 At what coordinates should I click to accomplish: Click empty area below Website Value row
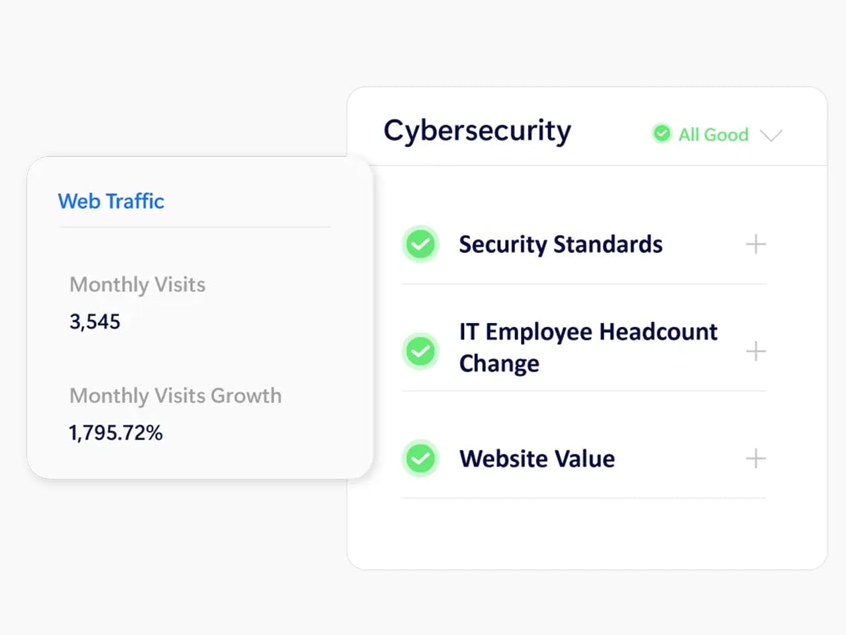point(584,534)
